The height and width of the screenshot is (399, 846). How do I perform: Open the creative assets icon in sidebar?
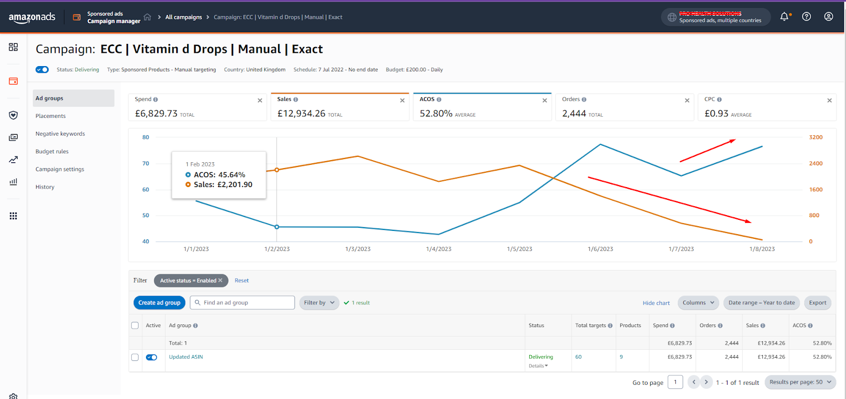[13, 137]
